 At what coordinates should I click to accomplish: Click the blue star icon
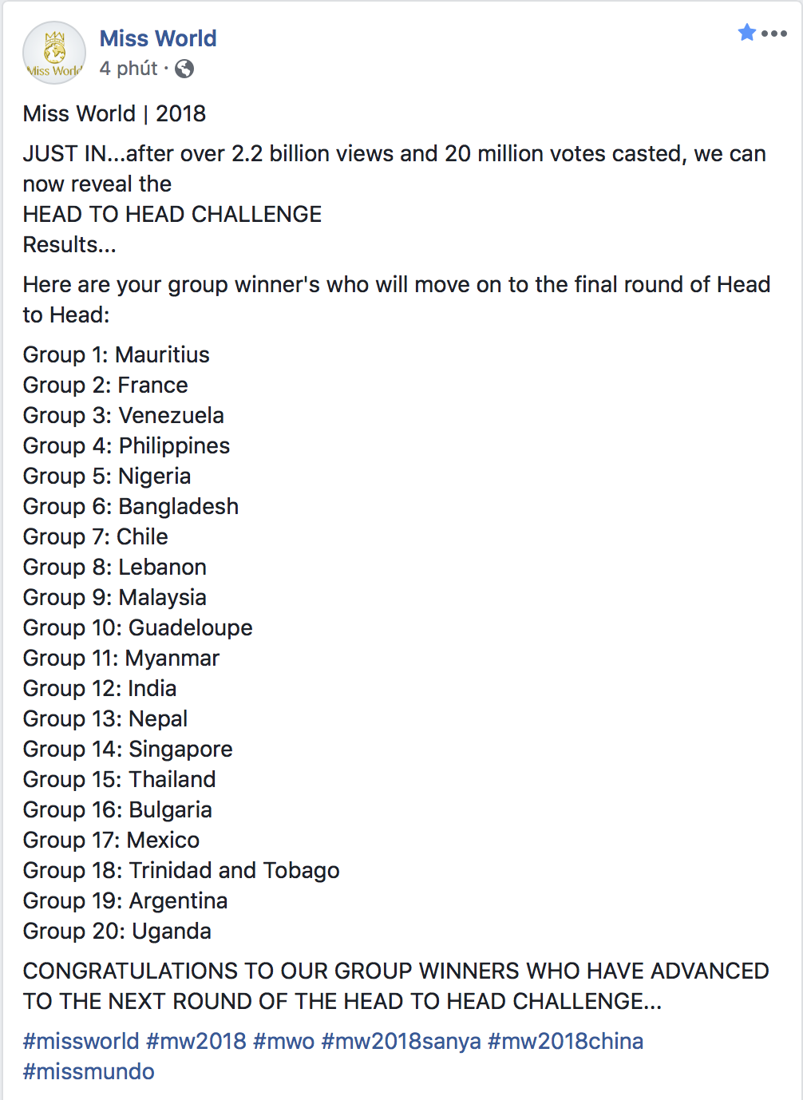click(x=746, y=33)
